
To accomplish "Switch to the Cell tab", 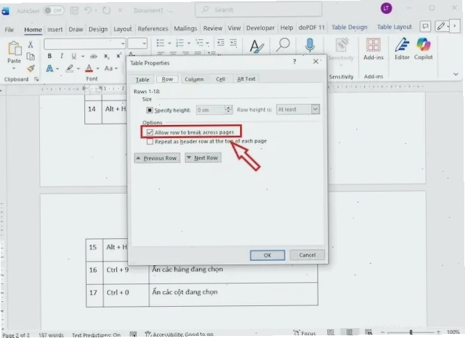I will pyautogui.click(x=220, y=79).
